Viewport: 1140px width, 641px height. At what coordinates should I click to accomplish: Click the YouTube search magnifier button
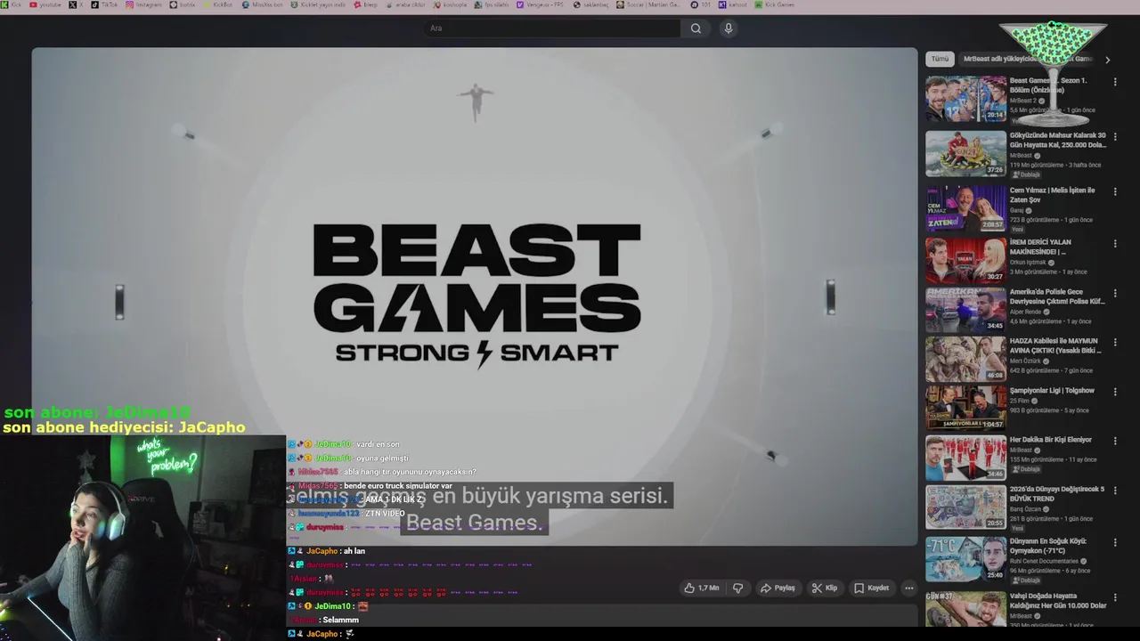(x=696, y=28)
